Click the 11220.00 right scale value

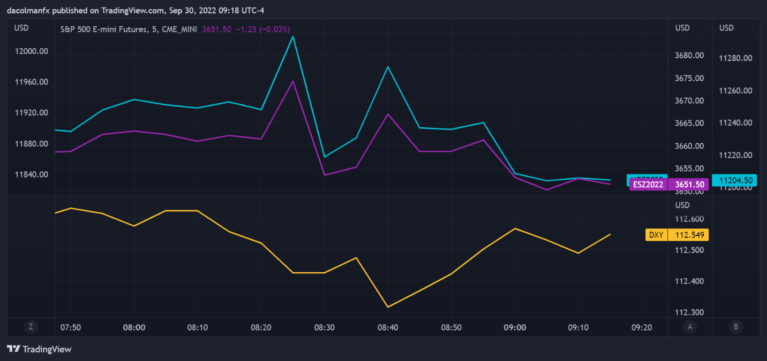[x=736, y=155]
